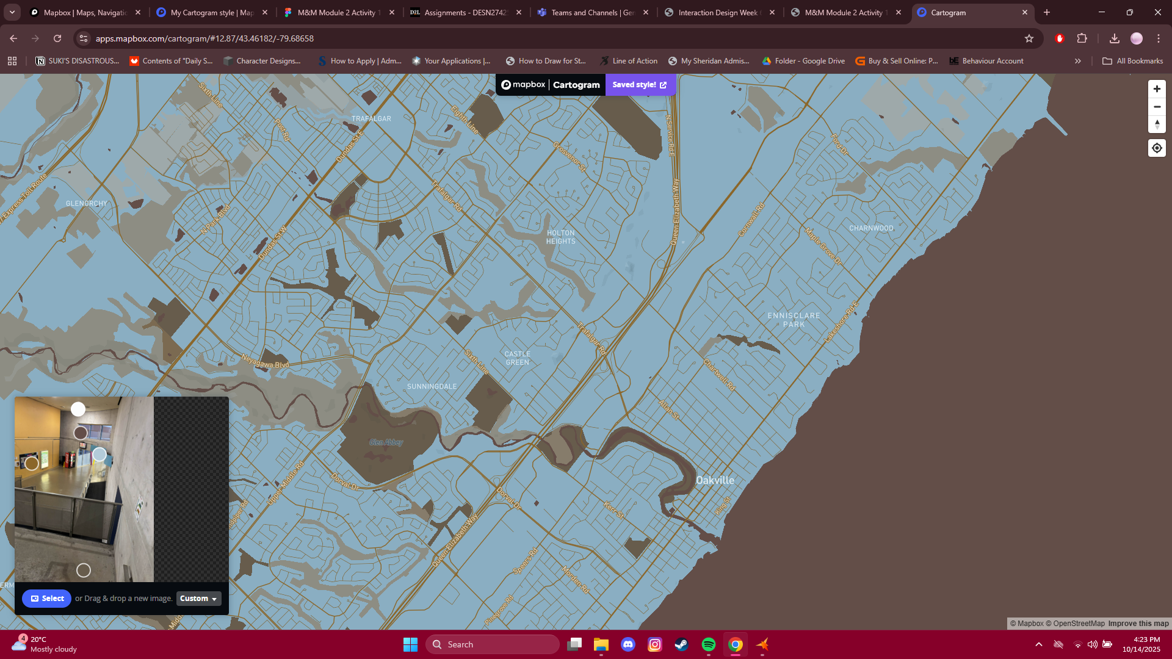1172x659 pixels.
Task: Open the tab search dropdown arrow
Action: point(12,12)
